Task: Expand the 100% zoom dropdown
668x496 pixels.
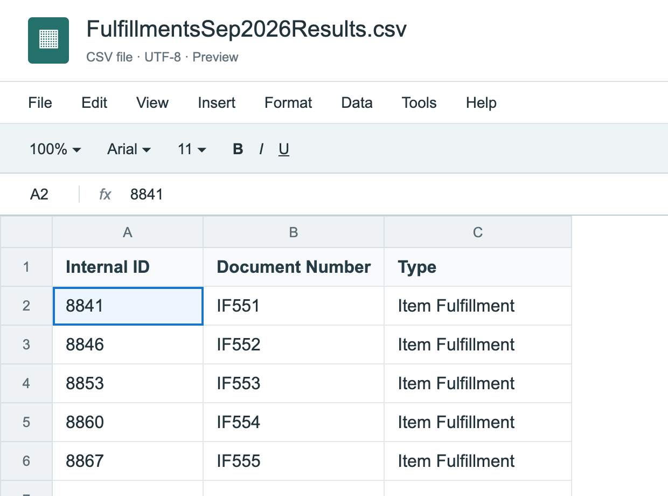Action: 55,149
